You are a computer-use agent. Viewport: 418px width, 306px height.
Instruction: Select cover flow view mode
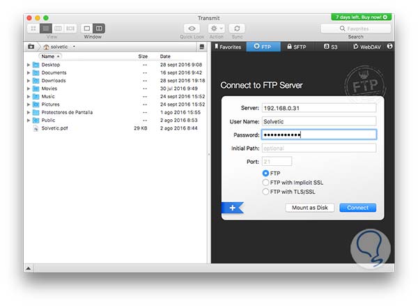70,29
